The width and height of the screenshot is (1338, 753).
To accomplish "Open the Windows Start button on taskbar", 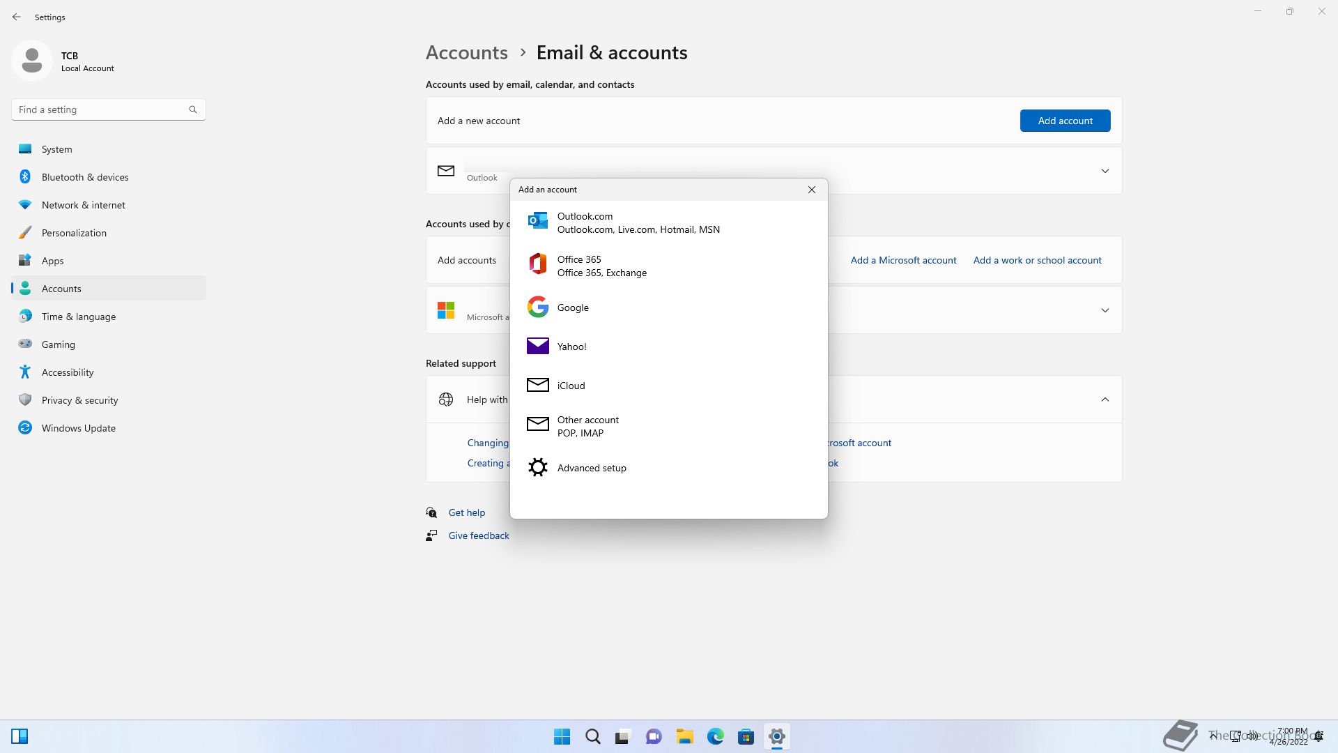I will pyautogui.click(x=562, y=736).
